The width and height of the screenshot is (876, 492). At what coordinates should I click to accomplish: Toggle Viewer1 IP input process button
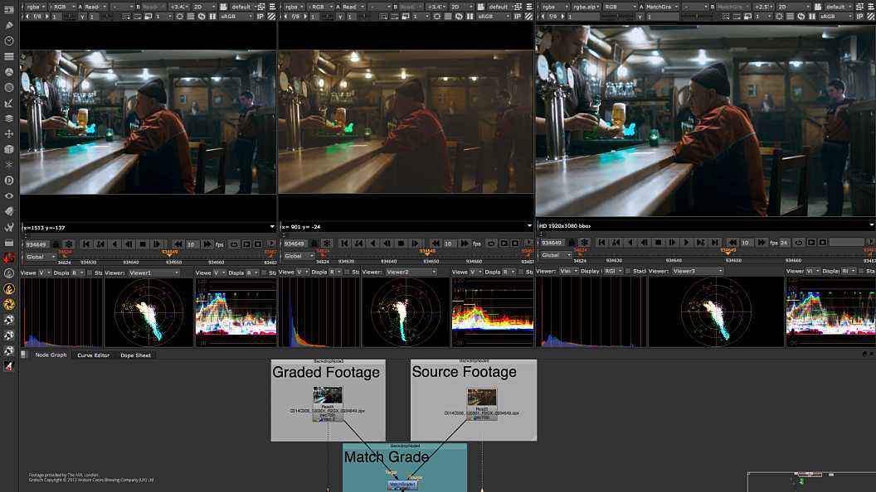(x=260, y=17)
